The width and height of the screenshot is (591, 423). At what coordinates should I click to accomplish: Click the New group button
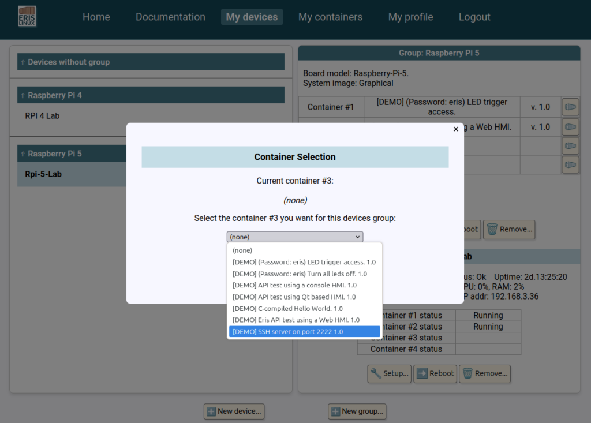[x=357, y=411]
